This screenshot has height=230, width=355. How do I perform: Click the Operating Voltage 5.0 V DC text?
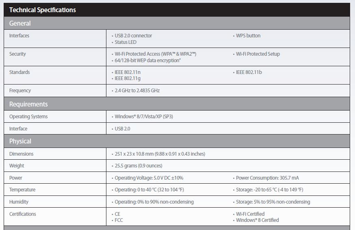pyautogui.click(x=149, y=178)
